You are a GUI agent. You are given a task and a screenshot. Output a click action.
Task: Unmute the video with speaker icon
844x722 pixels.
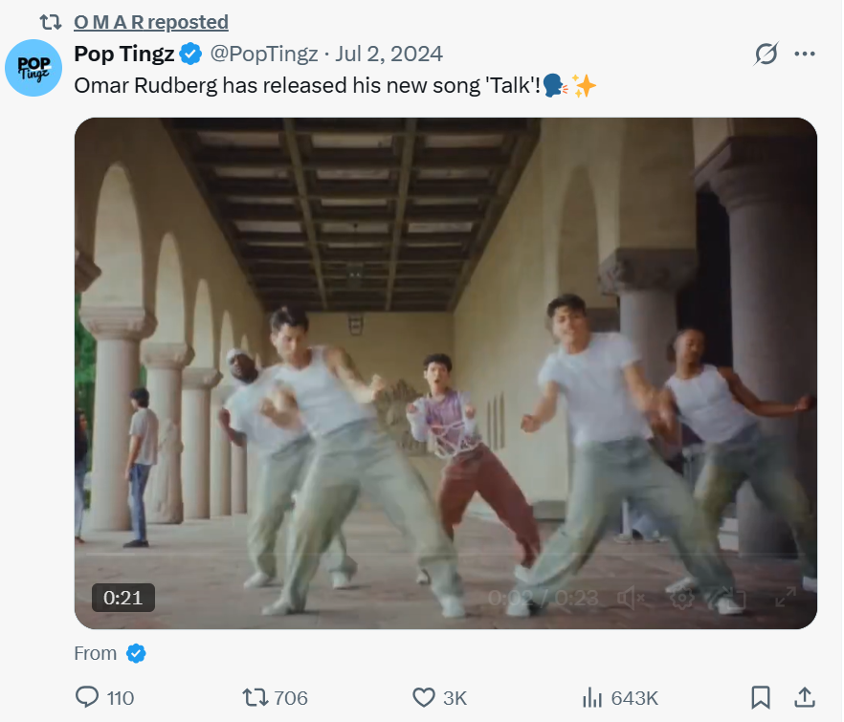(x=632, y=598)
